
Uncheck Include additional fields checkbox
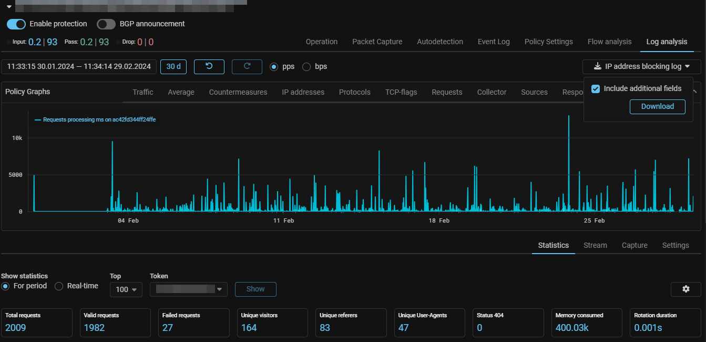tap(596, 89)
